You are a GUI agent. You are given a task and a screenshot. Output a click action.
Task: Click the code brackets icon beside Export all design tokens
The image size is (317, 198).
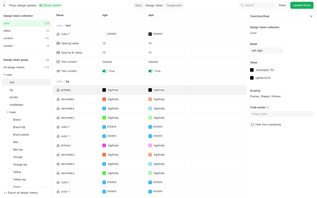coord(5,193)
